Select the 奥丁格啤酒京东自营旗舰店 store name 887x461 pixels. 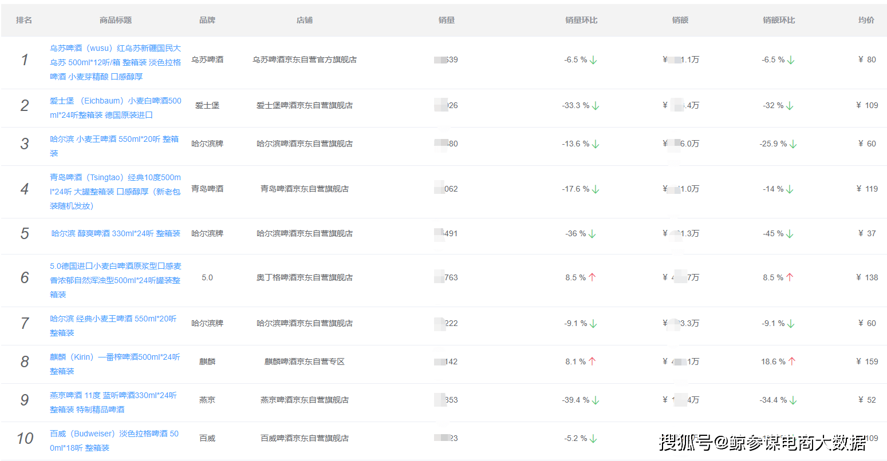[304, 277]
